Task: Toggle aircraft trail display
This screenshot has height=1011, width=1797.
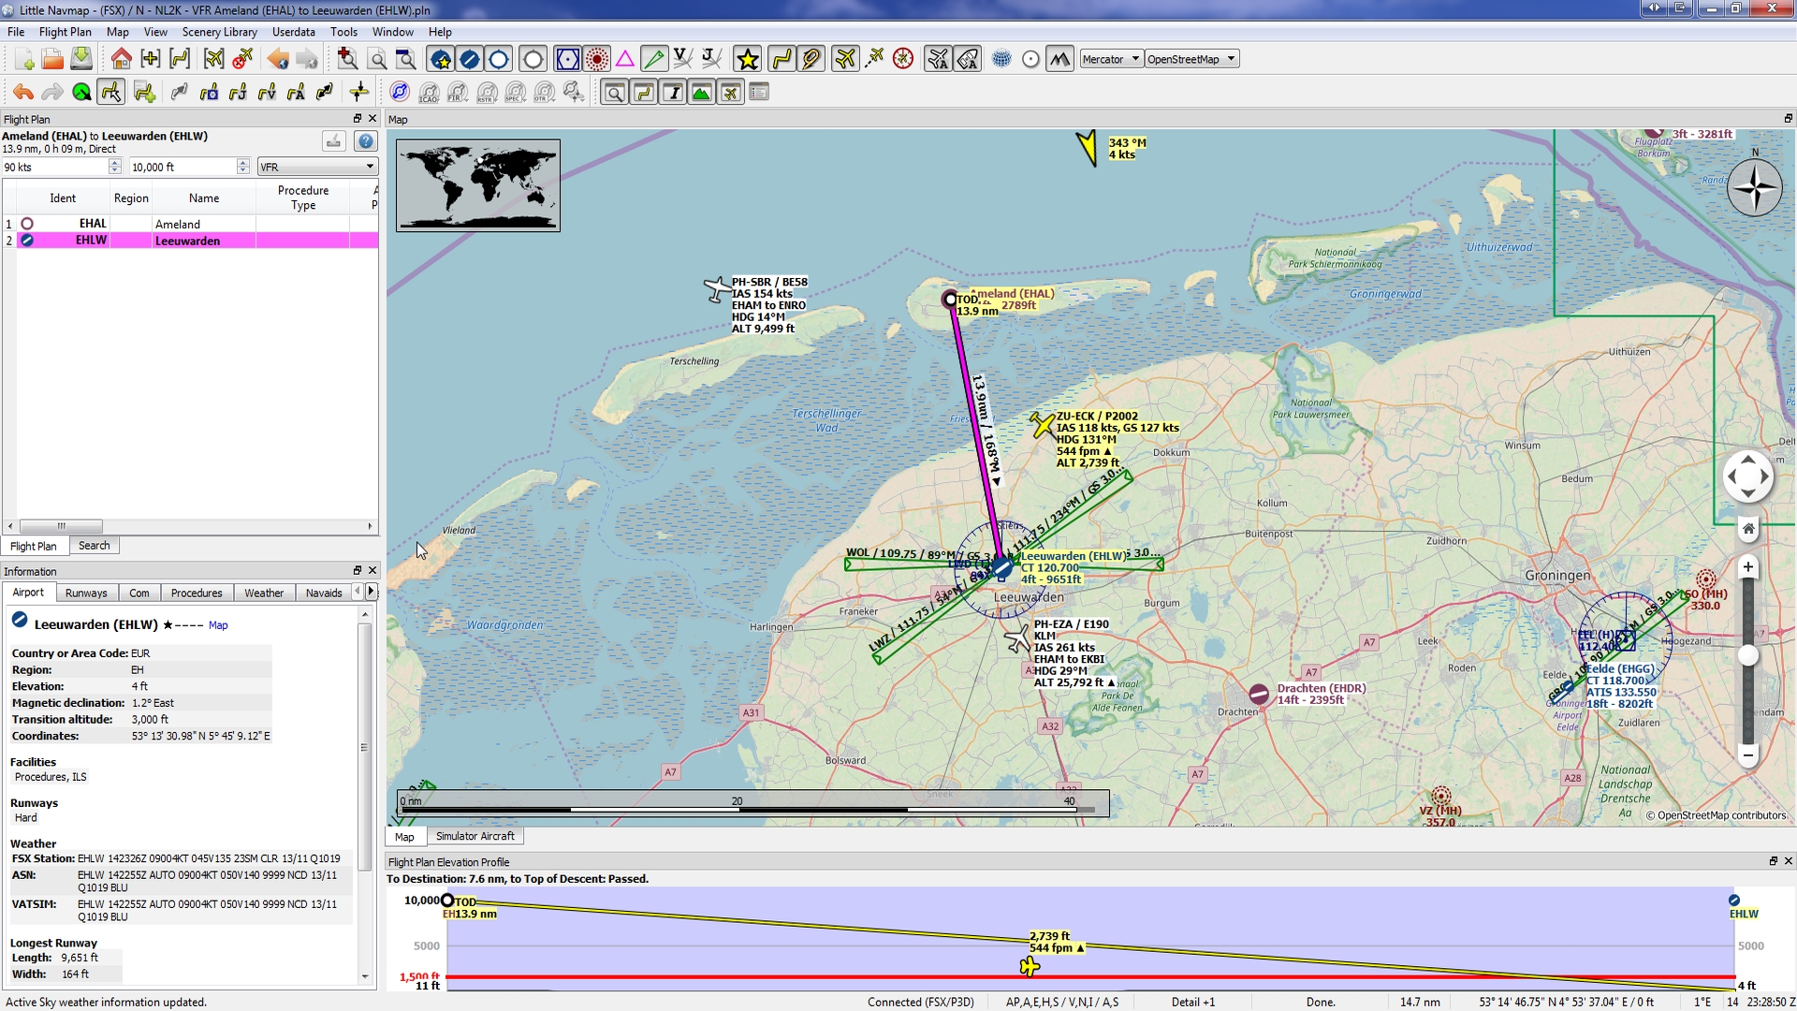Action: [x=874, y=59]
